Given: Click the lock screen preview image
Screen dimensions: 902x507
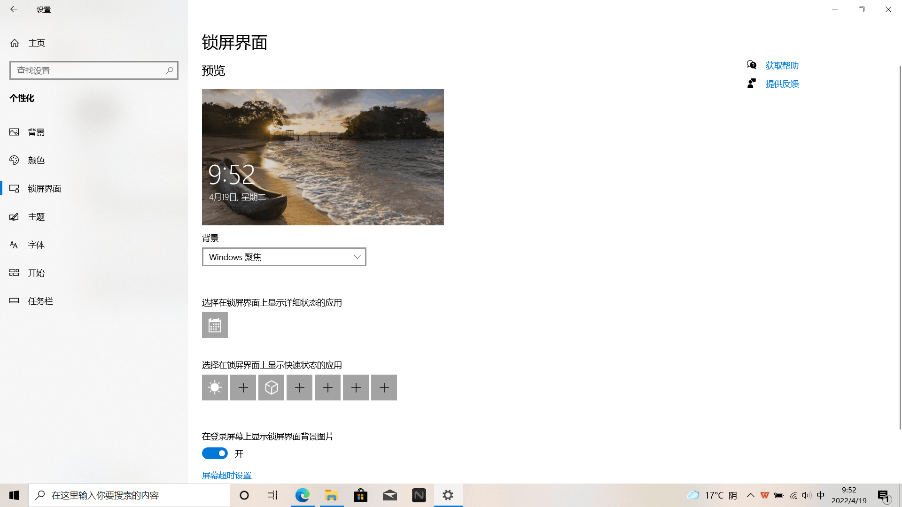Looking at the screenshot, I should [323, 157].
